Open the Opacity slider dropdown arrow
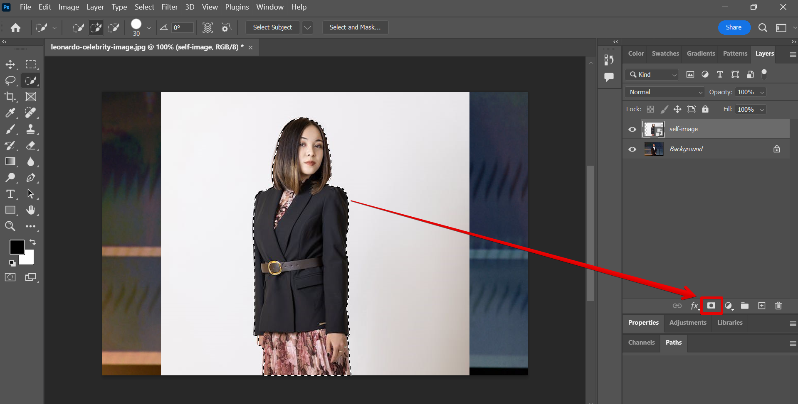 pos(762,92)
